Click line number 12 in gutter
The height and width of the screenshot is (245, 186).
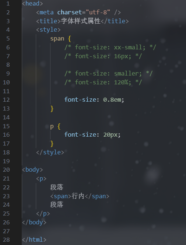(6, 100)
